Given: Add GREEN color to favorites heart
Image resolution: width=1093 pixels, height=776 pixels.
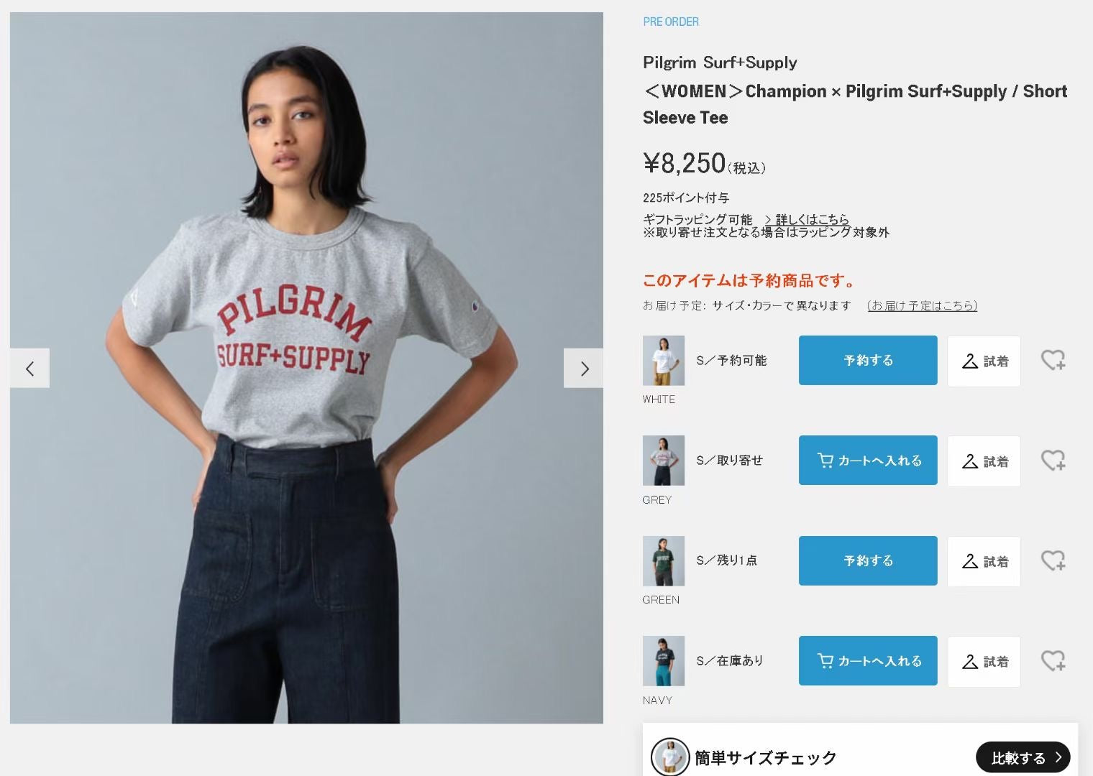Looking at the screenshot, I should coord(1053,560).
